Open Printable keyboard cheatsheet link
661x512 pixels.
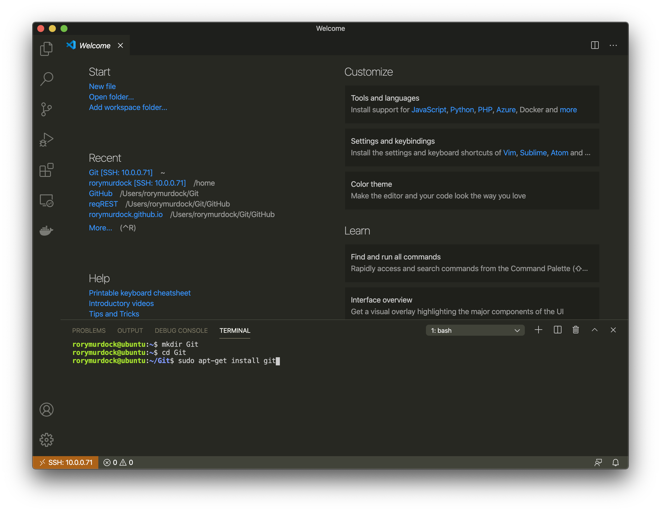click(140, 293)
